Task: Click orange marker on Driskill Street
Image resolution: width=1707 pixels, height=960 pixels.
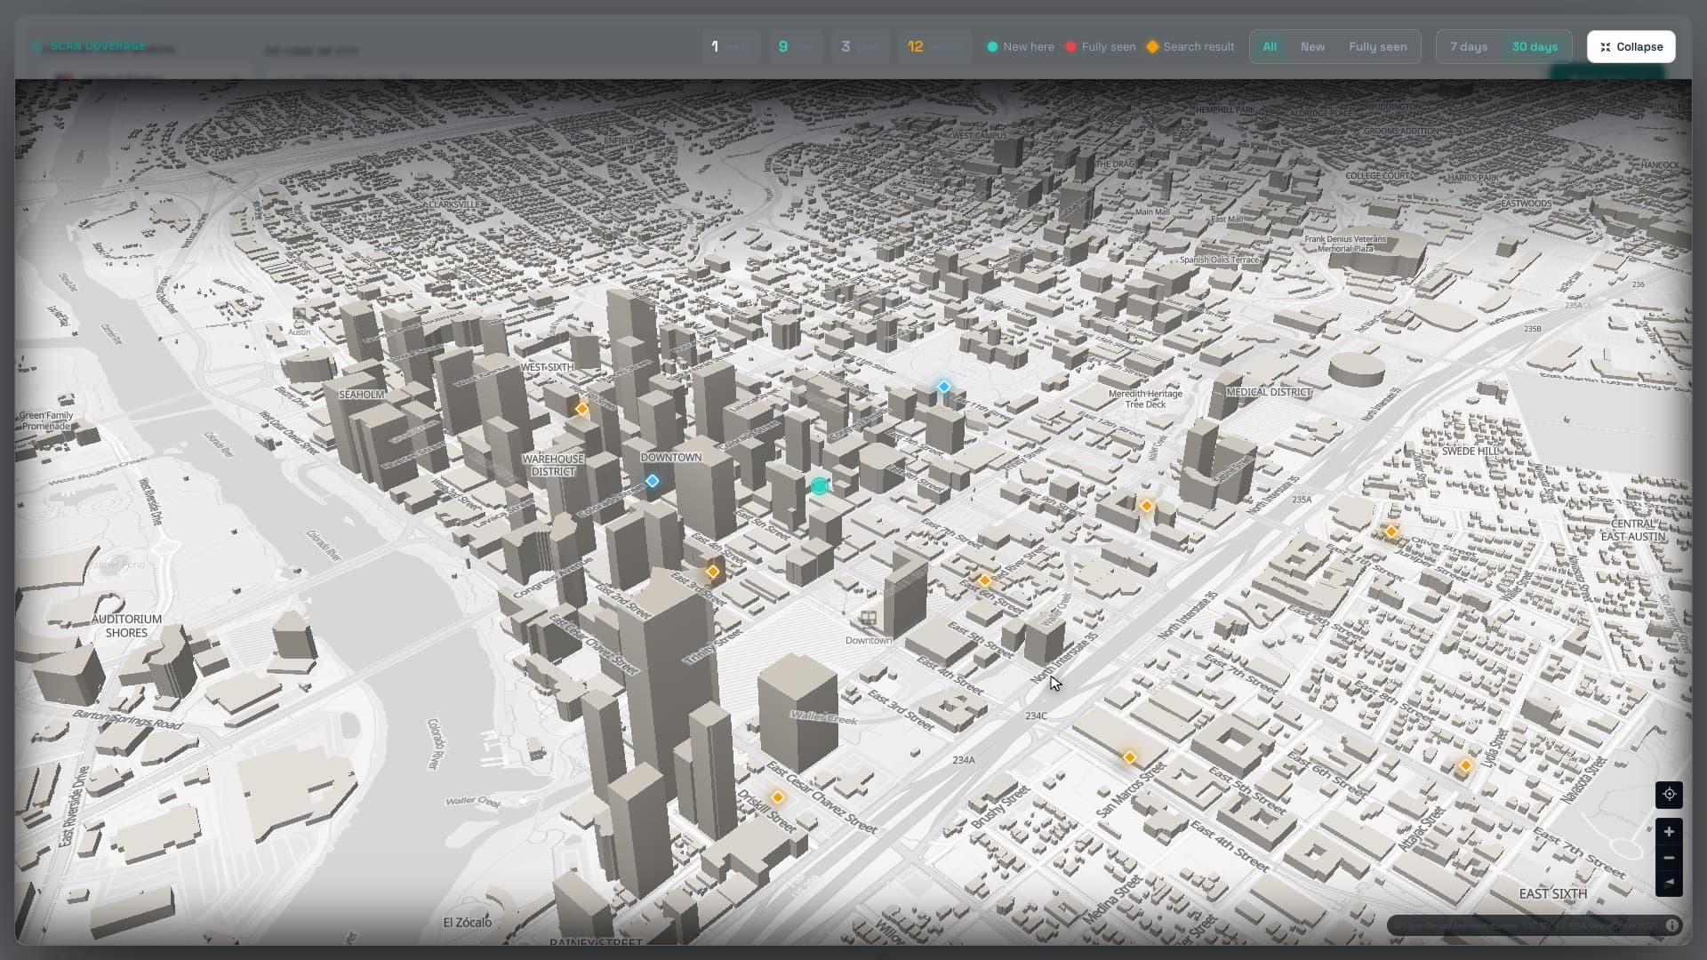Action: [x=778, y=797]
